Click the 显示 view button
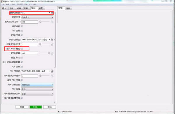Image resolution: width=175 pixels, height=114 pixels. [50, 107]
